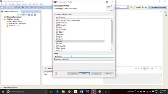Click the Name input field
This screenshot has height=94, width=168.
tap(84, 56)
